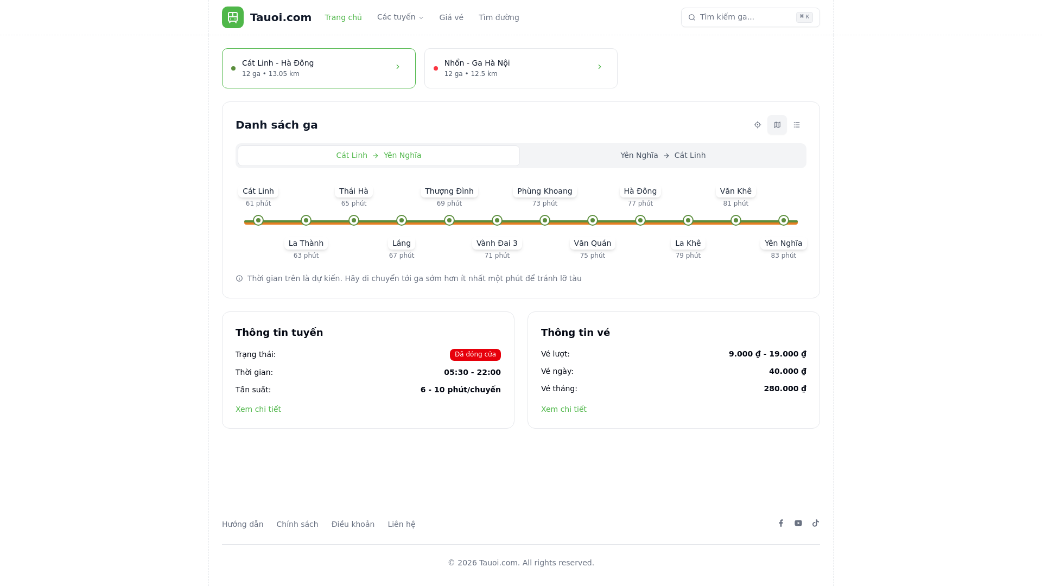
Task: Switch to list view icon
Action: pos(797,125)
